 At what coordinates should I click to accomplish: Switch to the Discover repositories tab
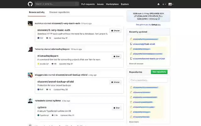(x=59, y=12)
